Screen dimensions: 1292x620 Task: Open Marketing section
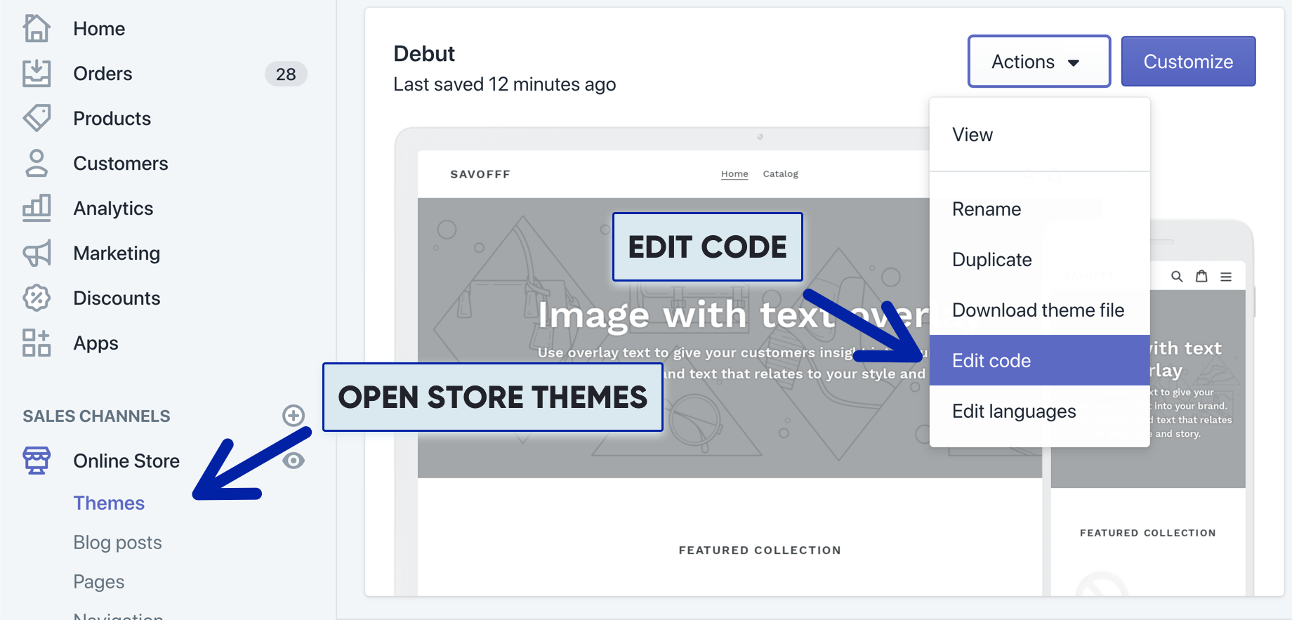point(117,253)
